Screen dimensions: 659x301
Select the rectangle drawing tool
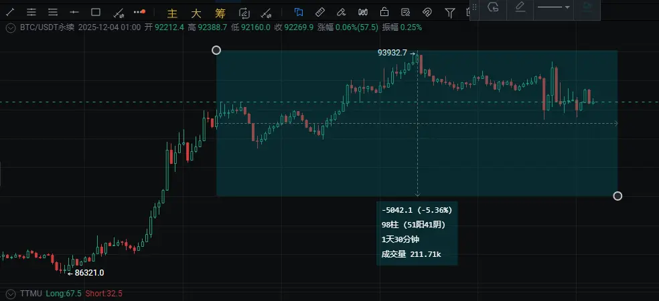click(96, 13)
